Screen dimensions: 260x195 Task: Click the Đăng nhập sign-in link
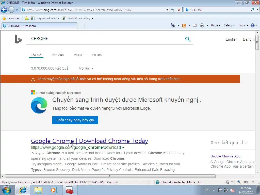click(x=249, y=39)
